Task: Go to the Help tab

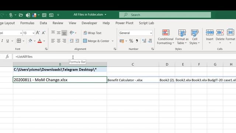Action: tap(106, 23)
